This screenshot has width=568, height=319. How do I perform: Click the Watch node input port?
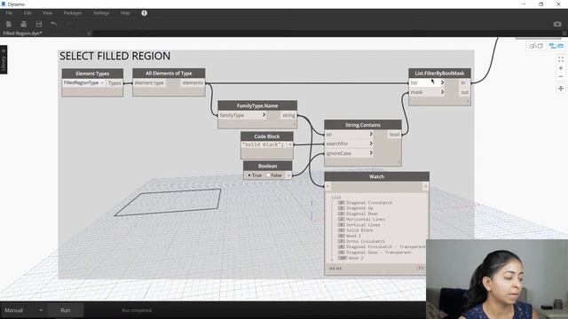(327, 186)
